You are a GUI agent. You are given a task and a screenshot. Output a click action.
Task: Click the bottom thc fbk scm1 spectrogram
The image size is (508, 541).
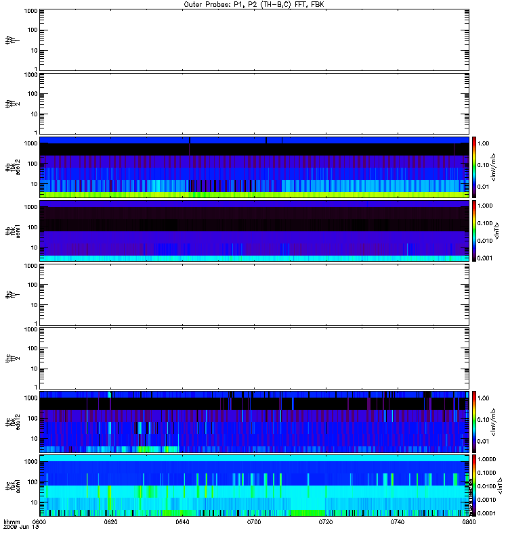tap(254, 485)
